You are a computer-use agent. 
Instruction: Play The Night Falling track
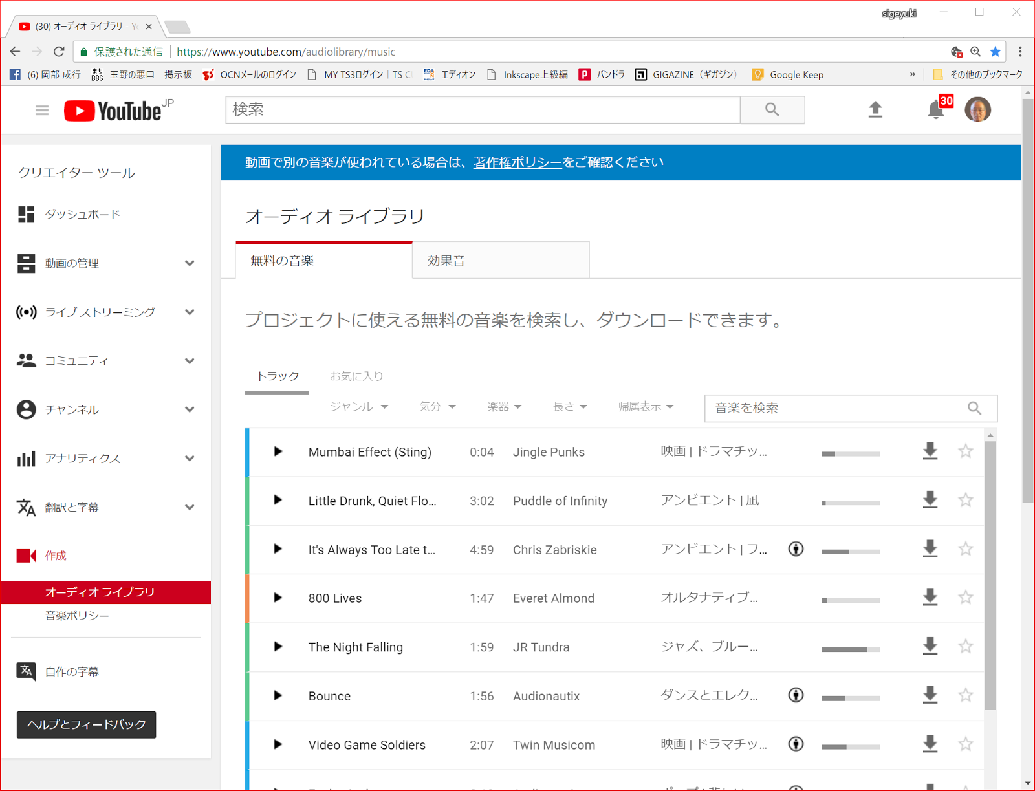coord(278,647)
